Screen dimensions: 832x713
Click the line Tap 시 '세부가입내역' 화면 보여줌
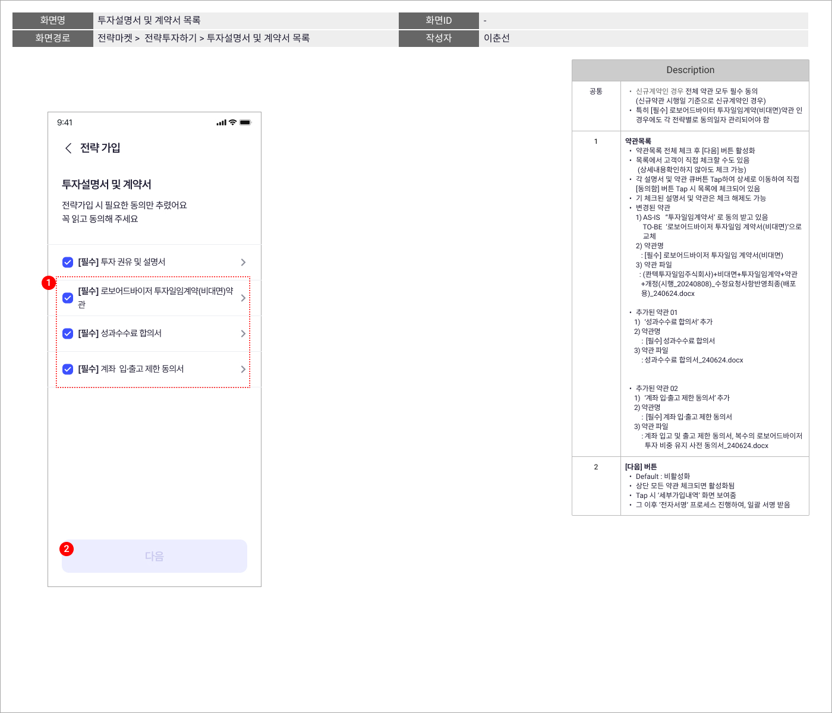click(686, 495)
